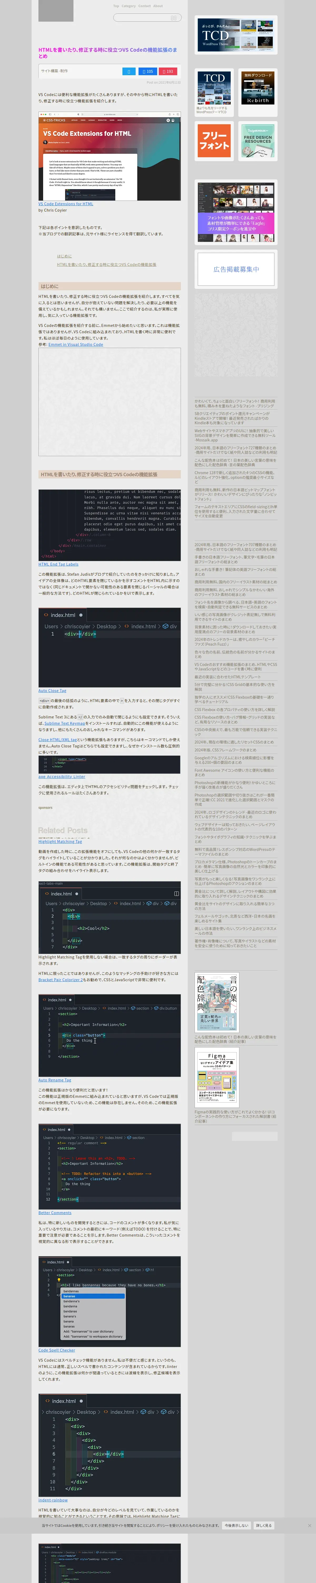Click the Auto Close Tag demo image
This screenshot has height=1583, width=316.
click(109, 648)
